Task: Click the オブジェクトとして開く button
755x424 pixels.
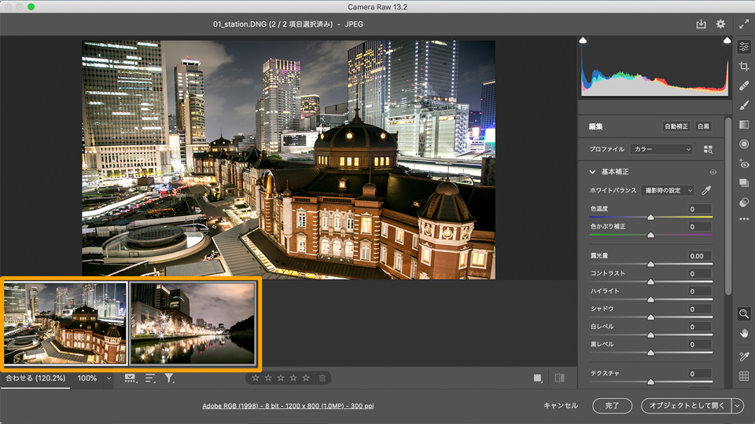Action: click(x=687, y=406)
